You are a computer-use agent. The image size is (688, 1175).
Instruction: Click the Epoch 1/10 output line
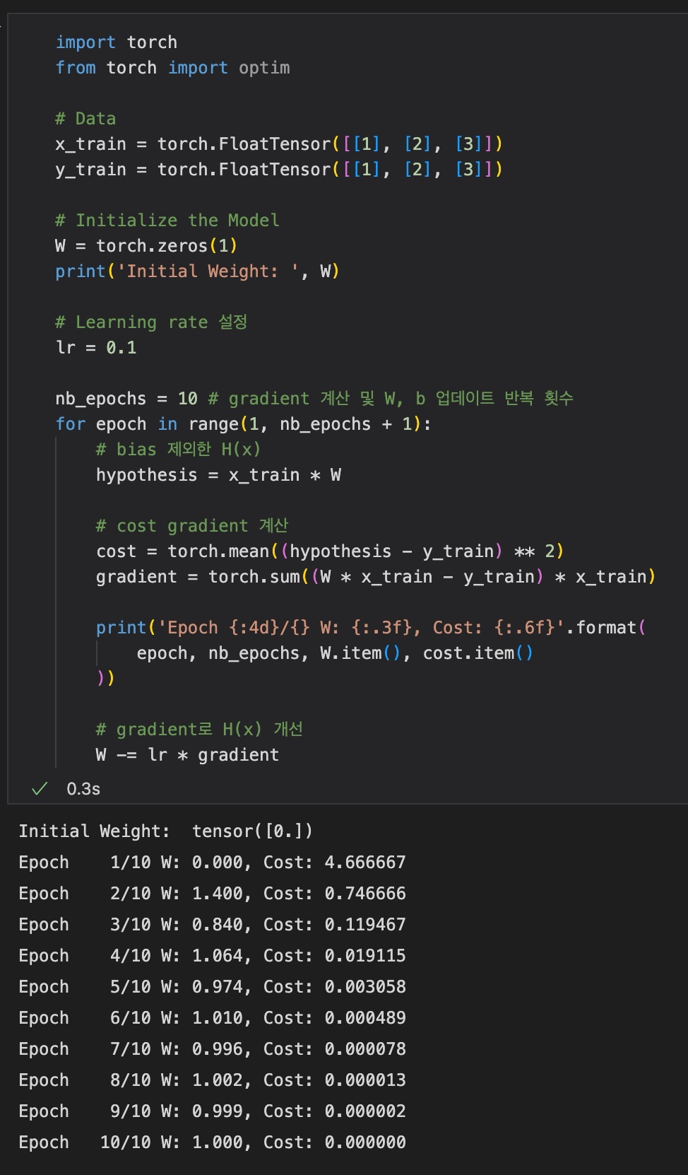212,863
